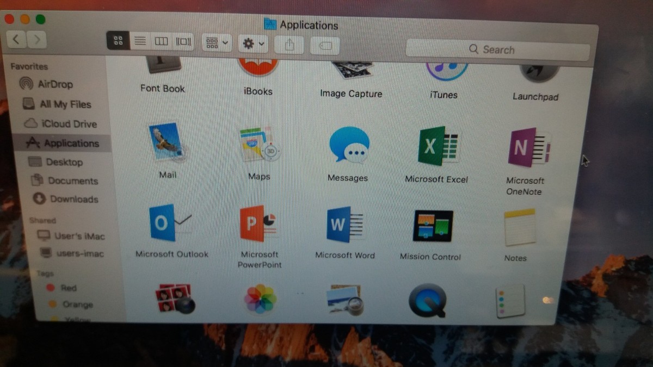The image size is (653, 367).
Task: Select the Microsoft OneNote icon
Action: tap(529, 148)
